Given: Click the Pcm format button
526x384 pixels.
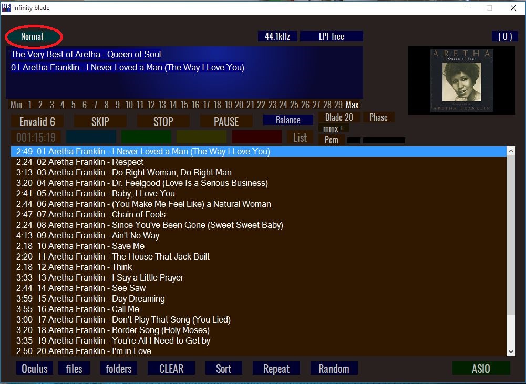Looking at the screenshot, I should tap(332, 140).
